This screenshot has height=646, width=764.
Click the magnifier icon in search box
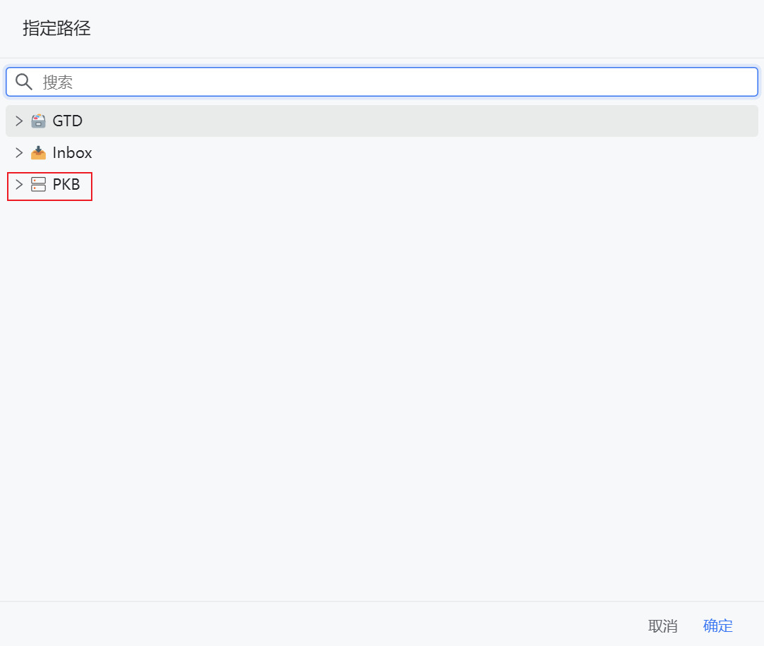24,82
